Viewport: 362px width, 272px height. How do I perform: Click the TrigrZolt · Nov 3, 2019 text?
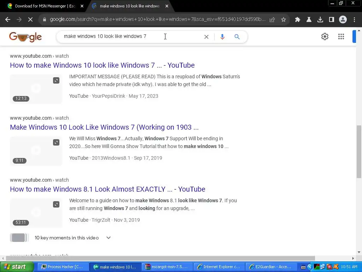[116, 220]
